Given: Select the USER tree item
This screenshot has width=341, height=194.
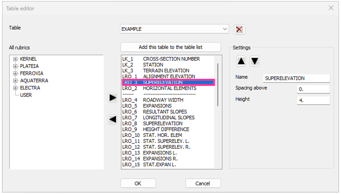Looking at the screenshot, I should click(x=26, y=95).
